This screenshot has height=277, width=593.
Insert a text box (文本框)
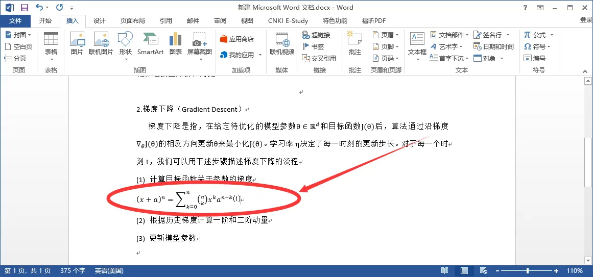pyautogui.click(x=417, y=47)
